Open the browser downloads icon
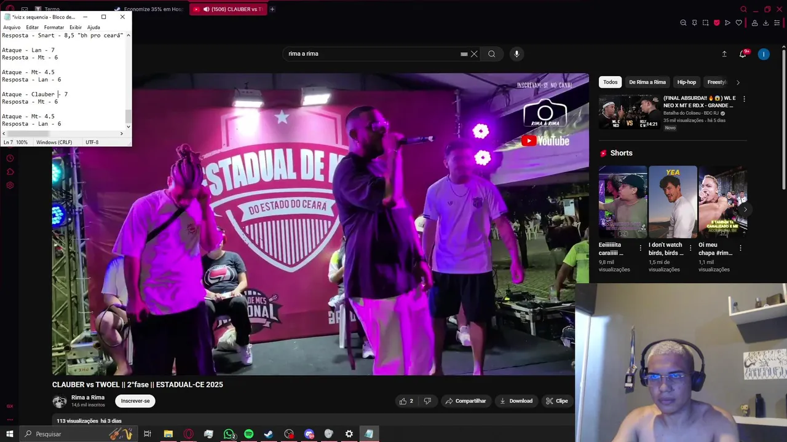 [x=765, y=23]
